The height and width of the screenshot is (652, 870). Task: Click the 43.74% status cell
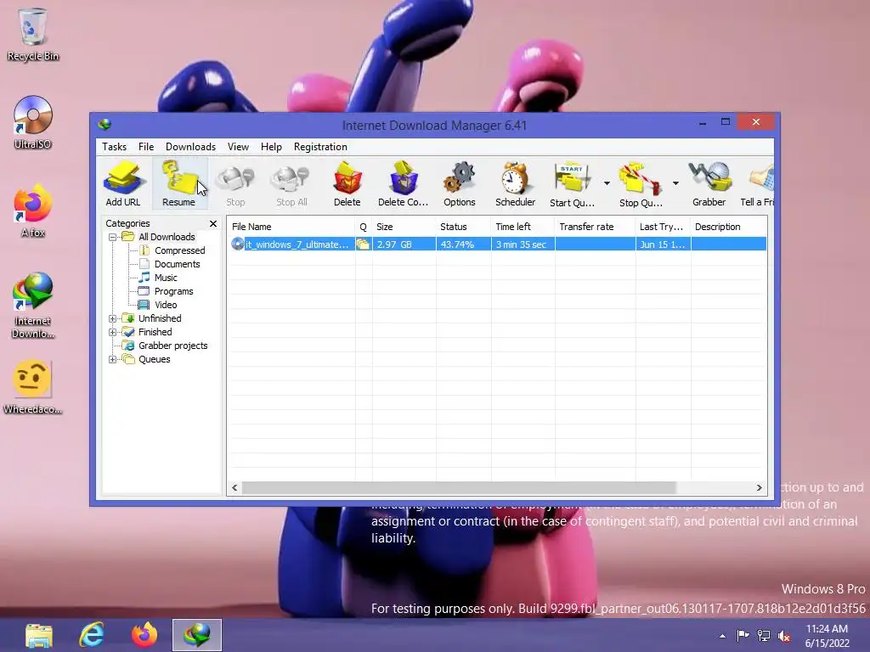click(463, 244)
